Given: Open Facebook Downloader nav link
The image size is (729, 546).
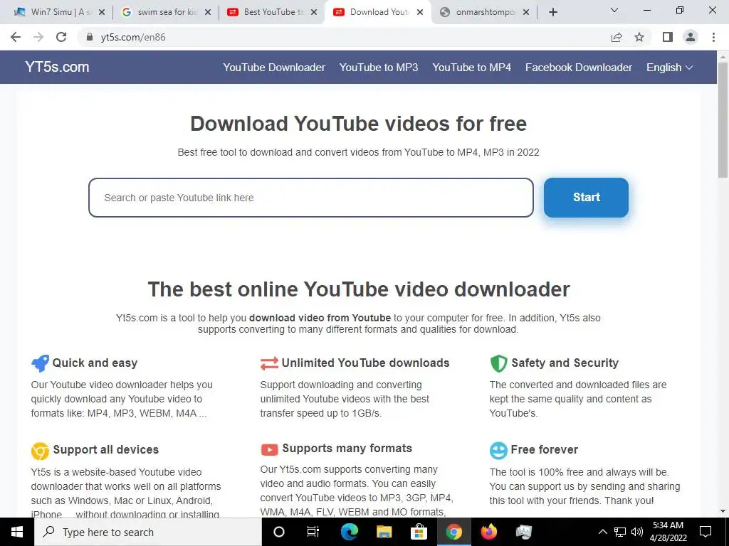Looking at the screenshot, I should pos(579,68).
